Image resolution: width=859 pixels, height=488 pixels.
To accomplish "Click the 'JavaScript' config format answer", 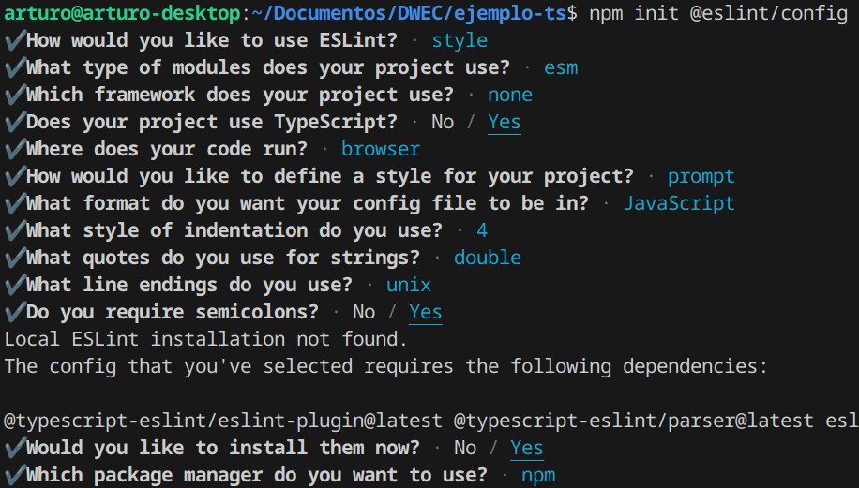I will point(679,203).
